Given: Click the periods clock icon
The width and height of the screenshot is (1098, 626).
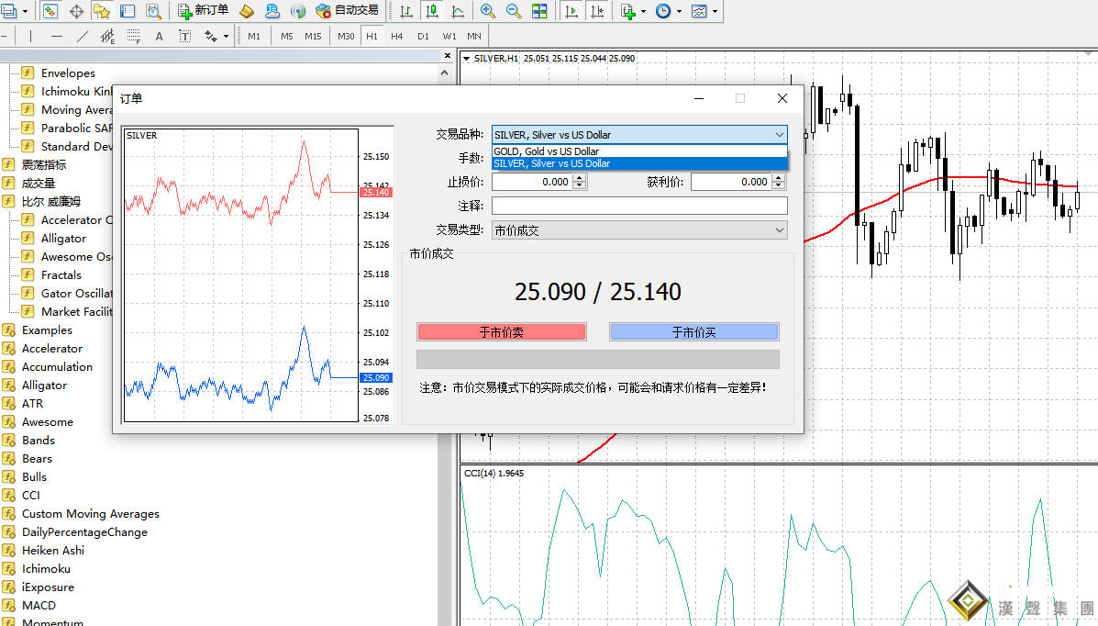Looking at the screenshot, I should pos(663,11).
